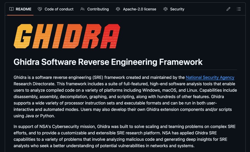The image size is (250, 152).
Task: Click the text "potential vulnerabilities in networks and systems."
Action: click(x=147, y=146)
